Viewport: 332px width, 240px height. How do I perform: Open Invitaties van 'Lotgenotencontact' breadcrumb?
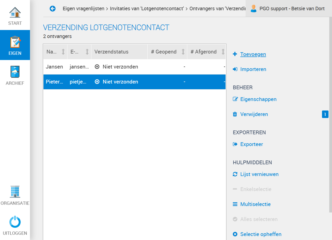tap(147, 8)
